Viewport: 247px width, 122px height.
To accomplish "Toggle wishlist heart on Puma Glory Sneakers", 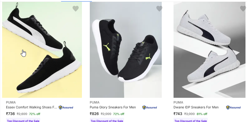I will click(159, 9).
